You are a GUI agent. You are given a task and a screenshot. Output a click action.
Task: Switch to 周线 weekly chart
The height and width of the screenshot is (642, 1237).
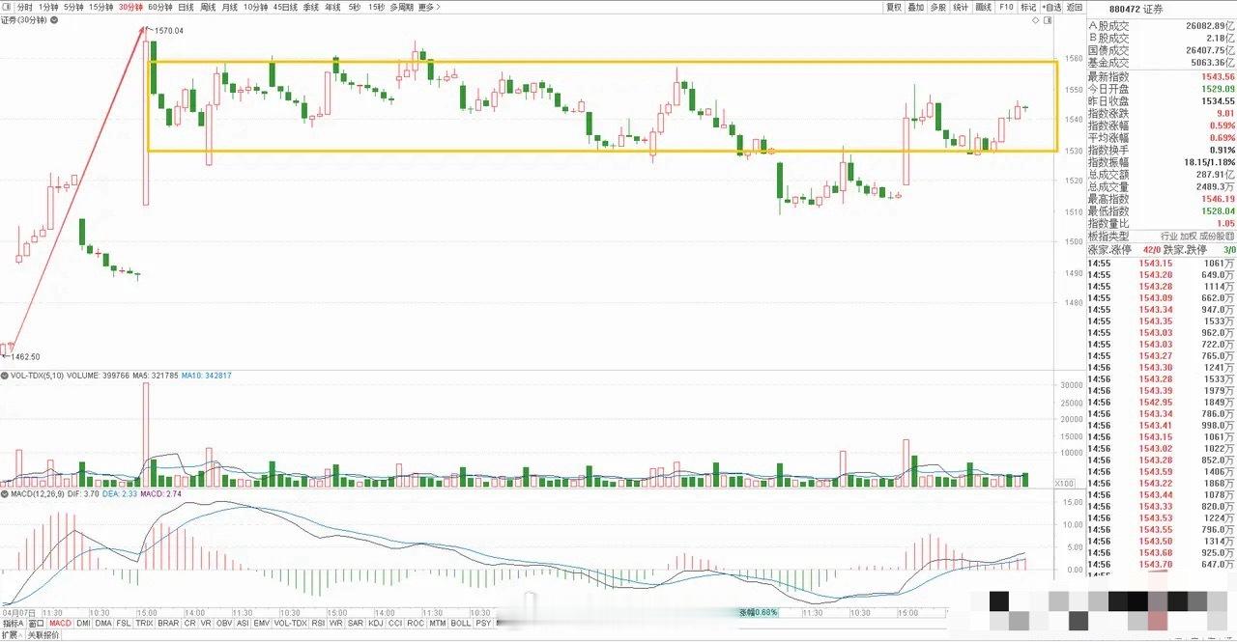pos(208,7)
